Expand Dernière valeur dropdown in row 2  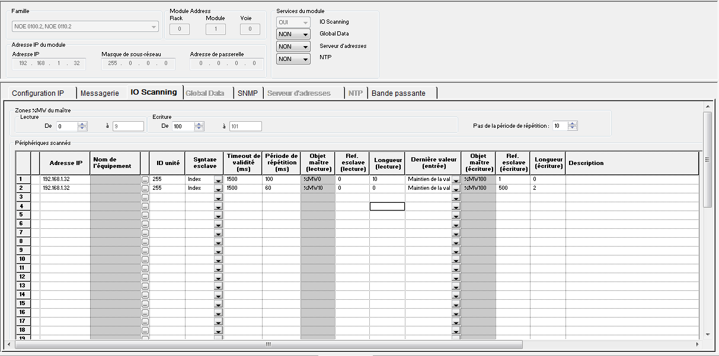[456, 188]
